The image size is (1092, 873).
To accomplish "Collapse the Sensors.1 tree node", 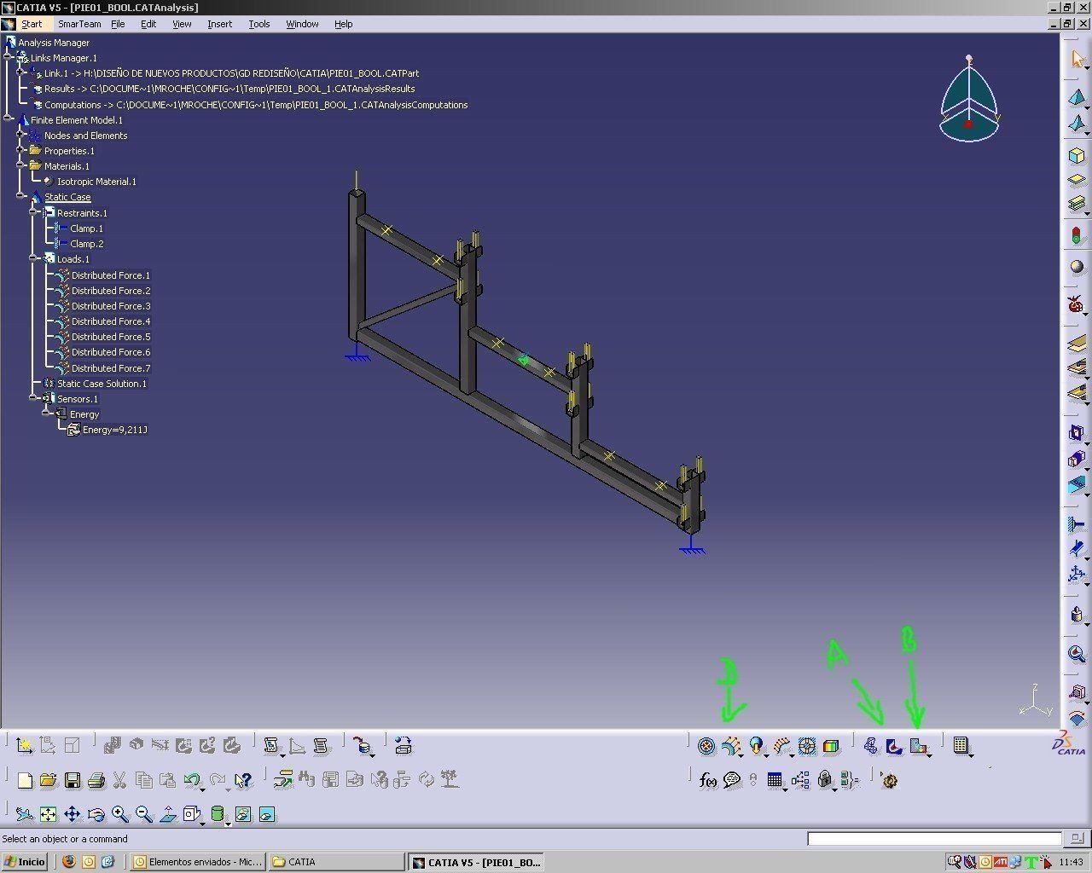I will (x=34, y=399).
